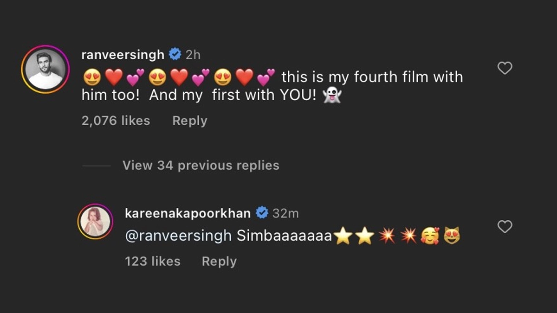This screenshot has width=557, height=313.
Task: Expand View 34 previous replies
Action: click(201, 166)
